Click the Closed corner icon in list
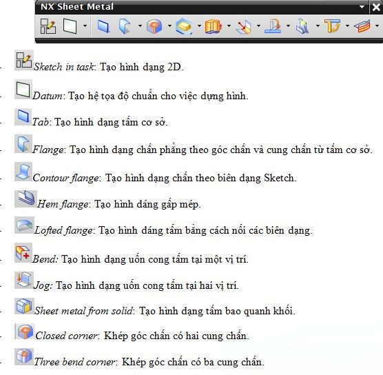 pos(24,332)
